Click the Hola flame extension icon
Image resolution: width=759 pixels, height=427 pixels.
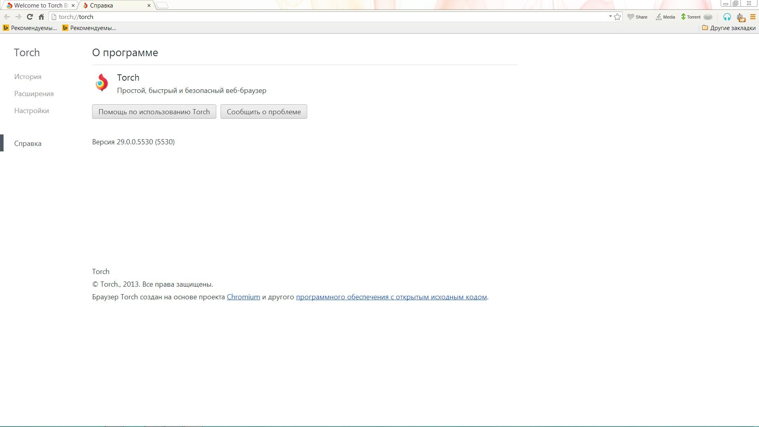tap(740, 17)
